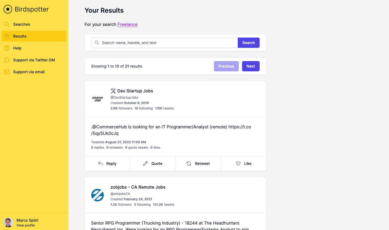
Task: Click the Twitter DM chat bubble icon
Action: pyautogui.click(x=6, y=60)
